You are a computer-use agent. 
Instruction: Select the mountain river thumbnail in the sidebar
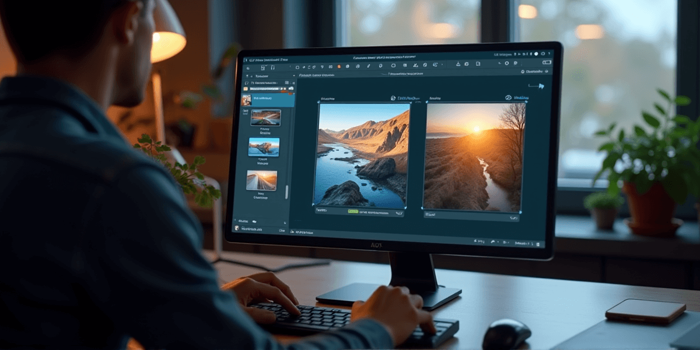tap(264, 146)
